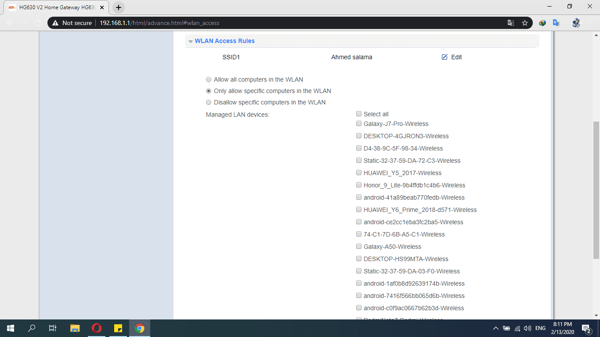The height and width of the screenshot is (337, 600).
Task: Click the volume speaker tray icon
Action: (528, 328)
